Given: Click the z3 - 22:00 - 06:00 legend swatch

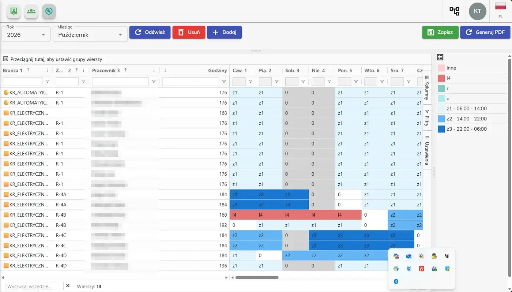Looking at the screenshot, I should [441, 129].
